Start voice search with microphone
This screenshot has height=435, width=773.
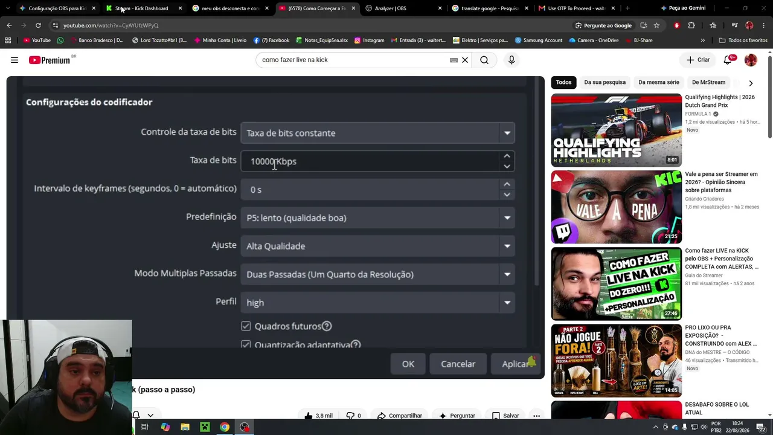pos(512,60)
